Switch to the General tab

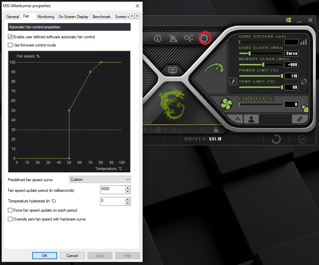[13, 17]
